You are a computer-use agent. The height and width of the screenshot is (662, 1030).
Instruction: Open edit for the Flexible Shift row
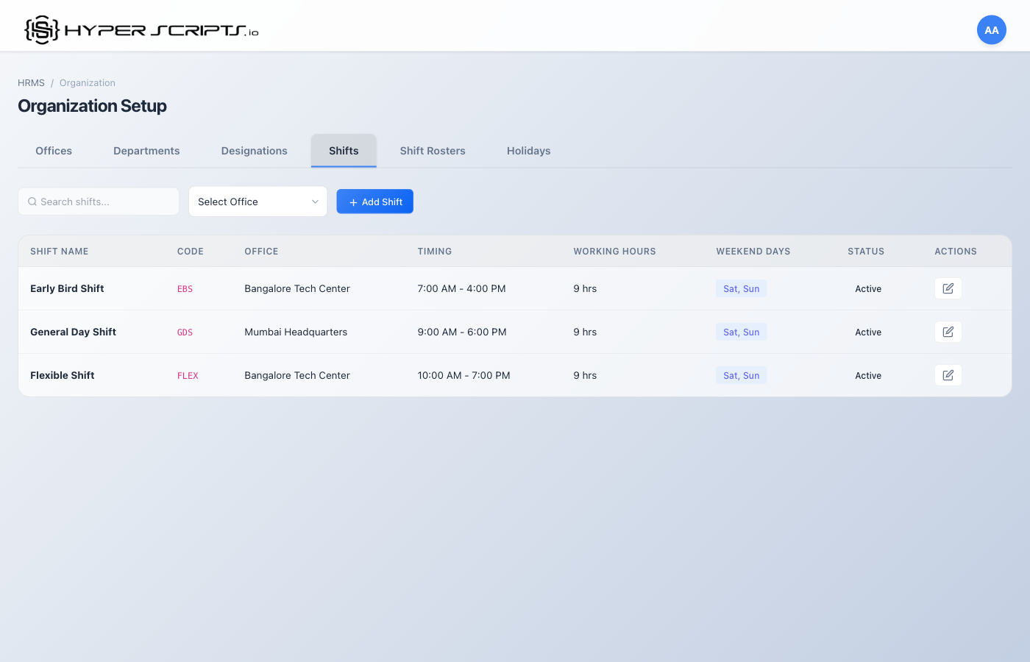pyautogui.click(x=948, y=375)
